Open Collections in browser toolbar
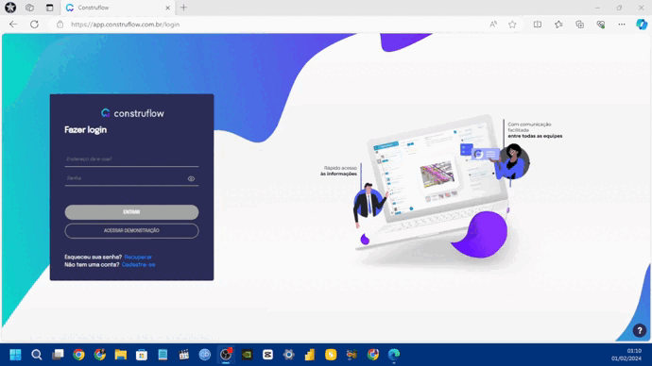This screenshot has width=652, height=366. click(579, 25)
